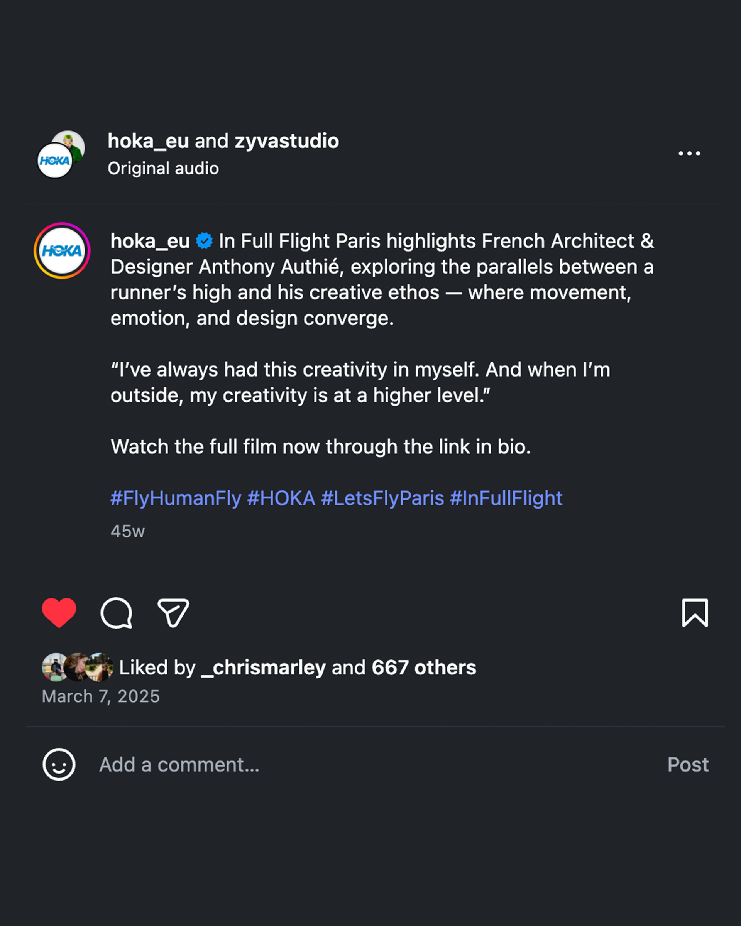Open the emoji picker smiley icon
This screenshot has height=926, width=741.
[x=59, y=764]
